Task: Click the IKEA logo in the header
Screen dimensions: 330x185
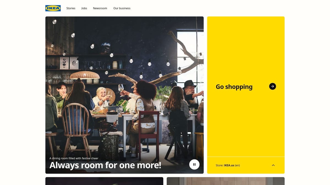Action: pos(53,8)
